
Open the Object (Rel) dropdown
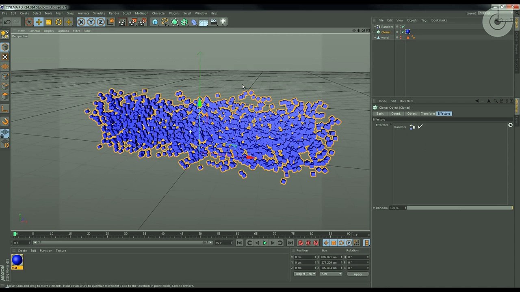[x=305, y=274]
